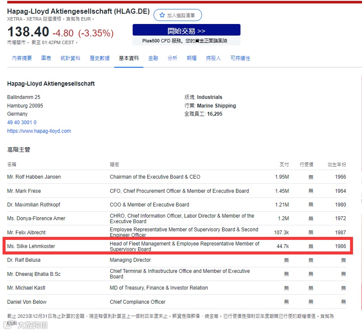Image resolution: width=362 pixels, height=332 pixels.
Task: Select the name Ms. Donya-Florence Amer
Action: tap(36, 218)
